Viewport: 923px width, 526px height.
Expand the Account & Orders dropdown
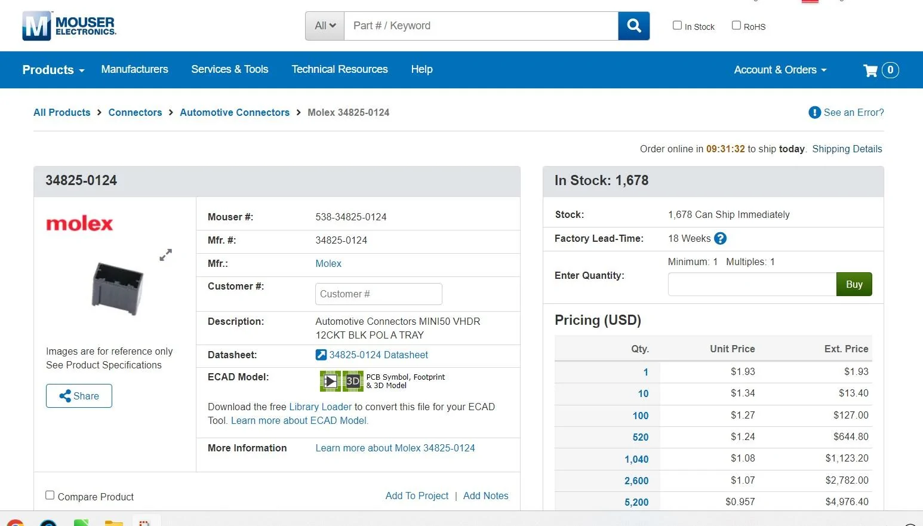[780, 70]
